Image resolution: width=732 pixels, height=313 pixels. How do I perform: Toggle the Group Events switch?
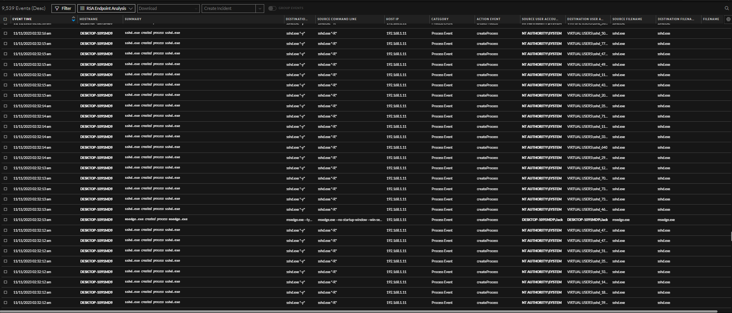point(272,8)
